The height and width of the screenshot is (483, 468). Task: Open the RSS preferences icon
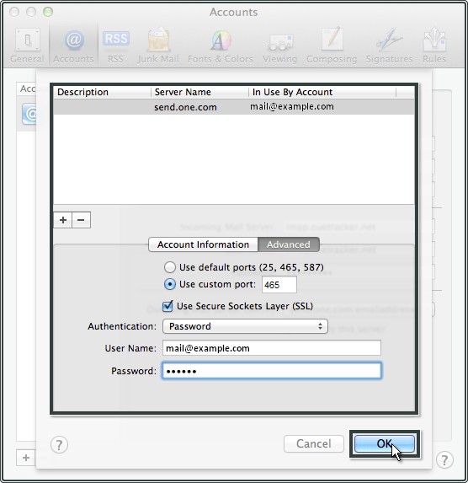115,39
